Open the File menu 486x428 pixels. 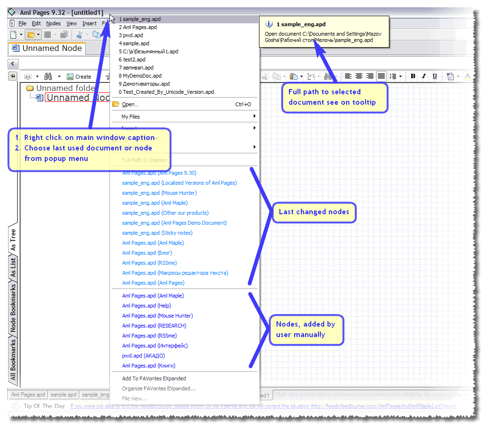[x=22, y=23]
